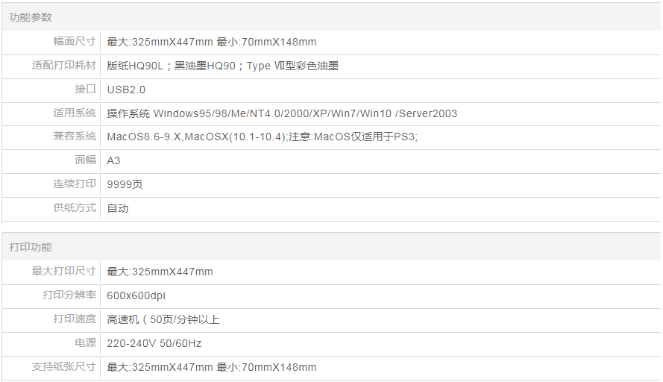The image size is (663, 382).
Task: Select the 幅面尺寸 row label
Action: pyautogui.click(x=75, y=42)
